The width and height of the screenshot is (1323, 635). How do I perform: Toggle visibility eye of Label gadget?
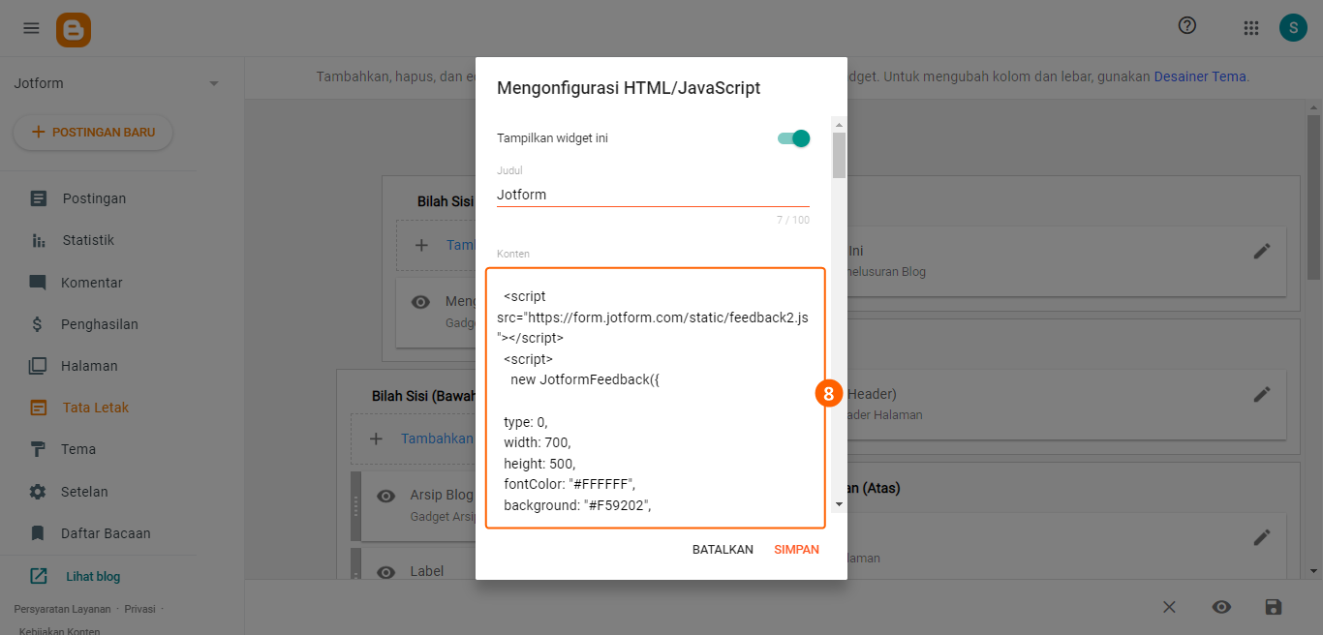(x=385, y=572)
